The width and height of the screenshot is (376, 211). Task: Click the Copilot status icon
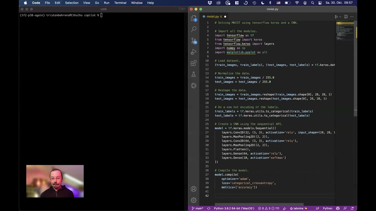tap(338, 208)
